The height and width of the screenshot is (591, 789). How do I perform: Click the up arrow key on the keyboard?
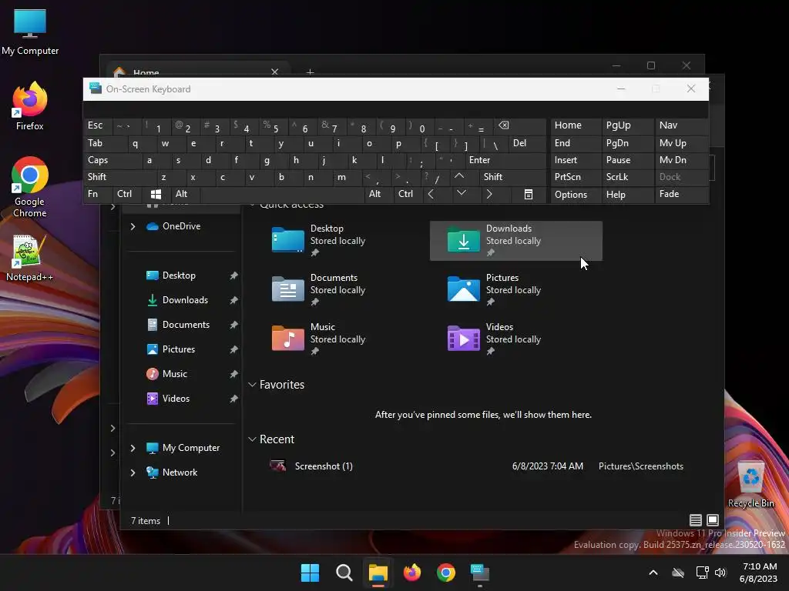pos(459,176)
